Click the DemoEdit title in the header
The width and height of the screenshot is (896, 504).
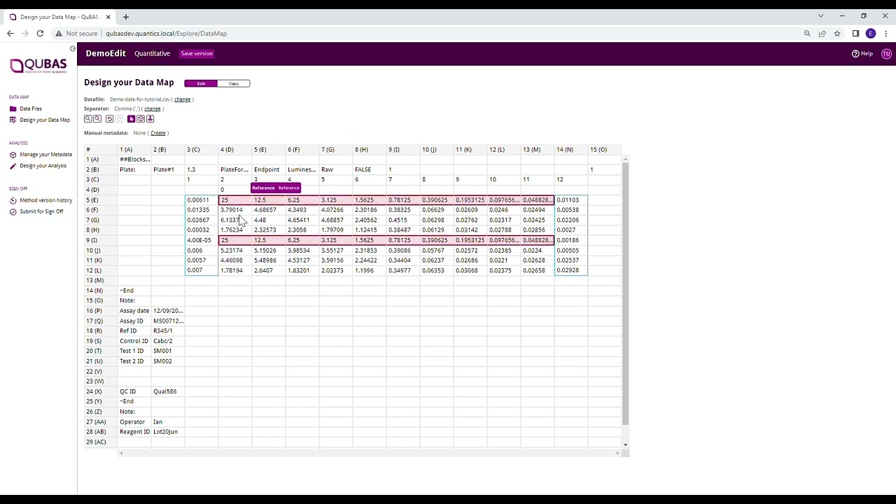coord(106,53)
